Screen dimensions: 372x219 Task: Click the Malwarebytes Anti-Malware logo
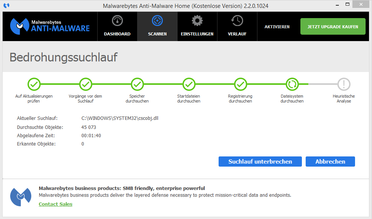coord(50,26)
